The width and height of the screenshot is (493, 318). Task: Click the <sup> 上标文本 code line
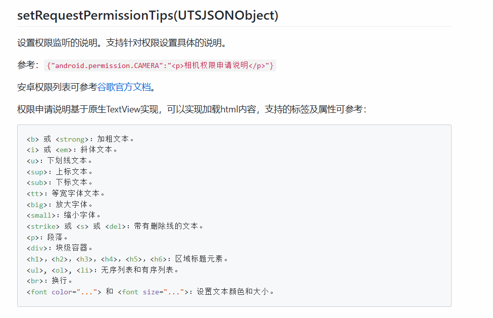(60, 172)
